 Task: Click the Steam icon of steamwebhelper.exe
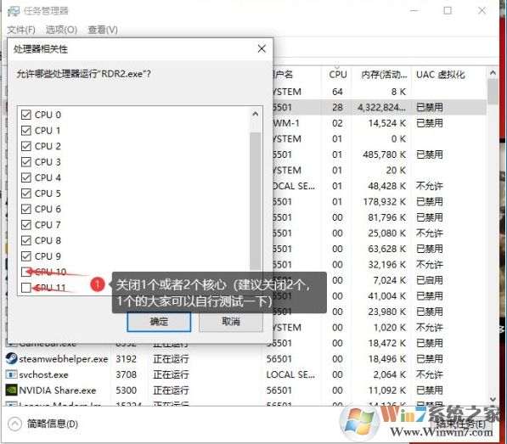coord(12,359)
